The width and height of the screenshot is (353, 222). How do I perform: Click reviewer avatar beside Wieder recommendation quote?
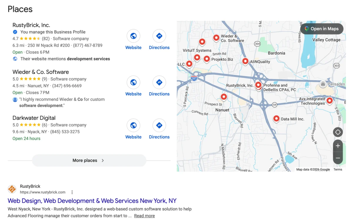[15, 99]
